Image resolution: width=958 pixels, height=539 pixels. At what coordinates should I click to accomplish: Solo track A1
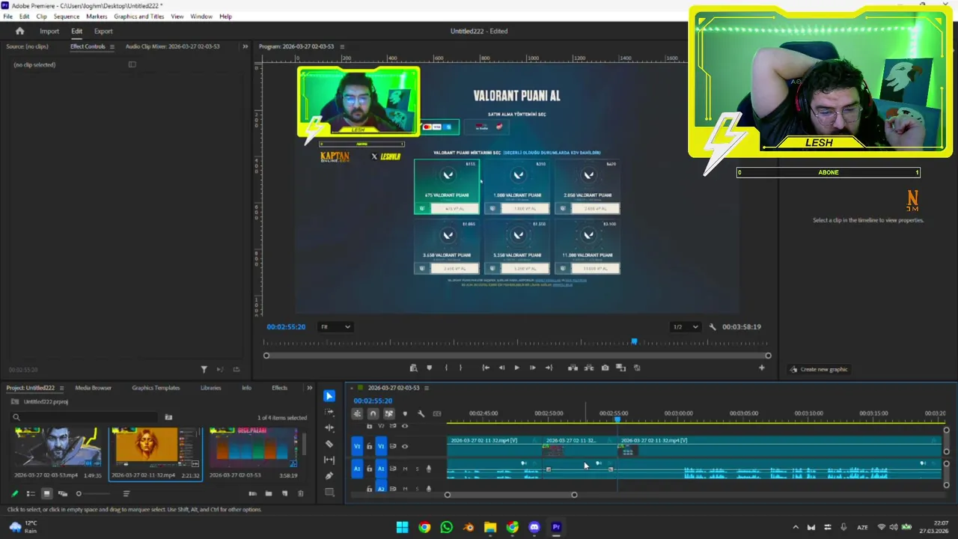(417, 469)
